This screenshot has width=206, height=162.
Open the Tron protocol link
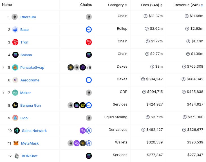pos(24,42)
